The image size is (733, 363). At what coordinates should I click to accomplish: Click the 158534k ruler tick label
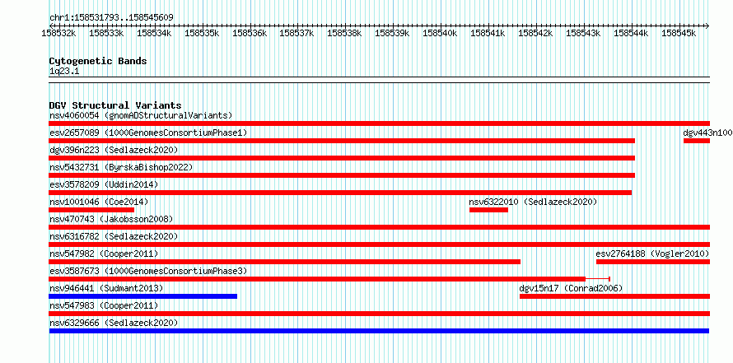click(x=154, y=33)
